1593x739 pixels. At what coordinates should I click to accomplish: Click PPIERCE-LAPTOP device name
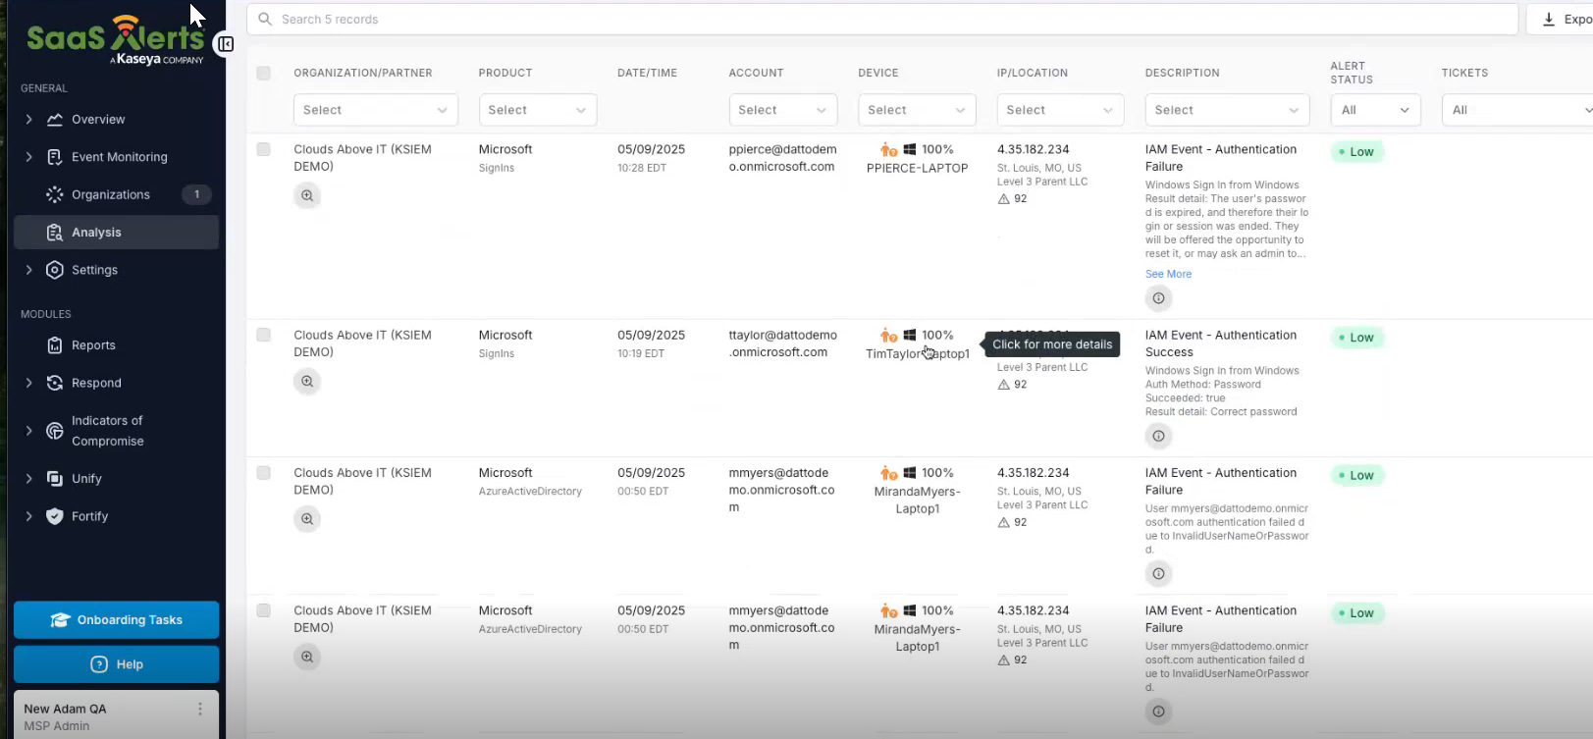click(917, 168)
